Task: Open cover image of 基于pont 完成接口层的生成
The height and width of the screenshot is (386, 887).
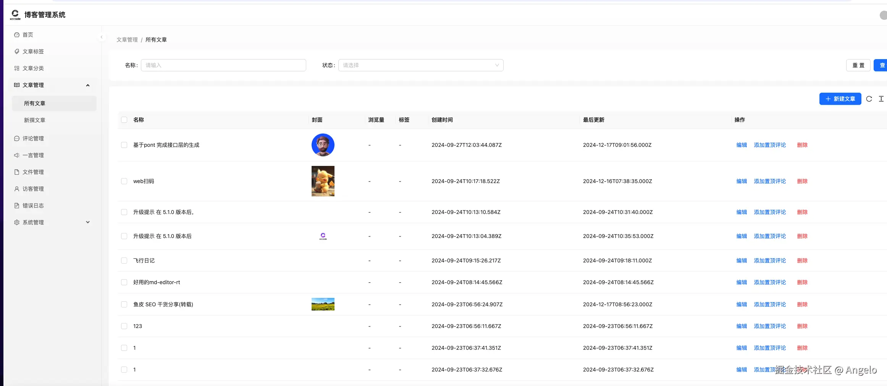Action: [323, 145]
